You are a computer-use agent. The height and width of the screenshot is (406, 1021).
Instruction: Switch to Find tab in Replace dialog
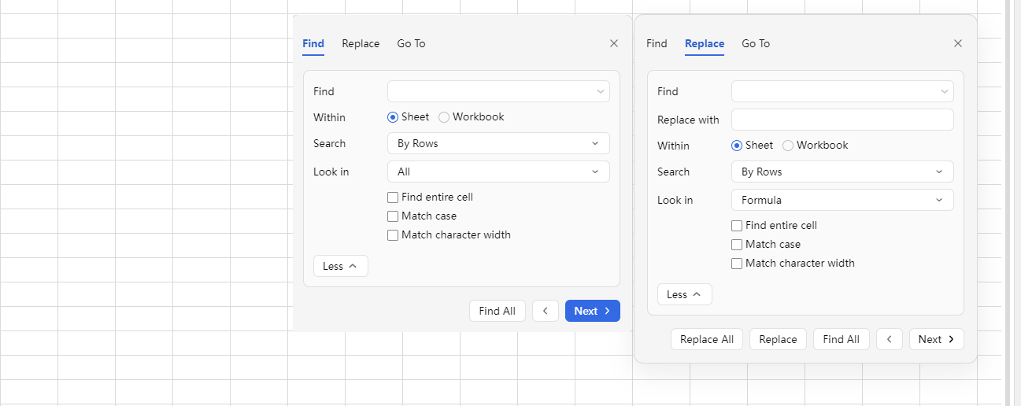[x=657, y=43]
